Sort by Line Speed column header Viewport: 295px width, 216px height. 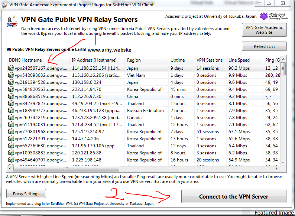(244, 60)
